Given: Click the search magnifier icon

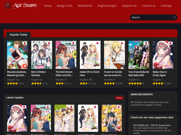Looking at the screenshot, I should coord(174,17).
